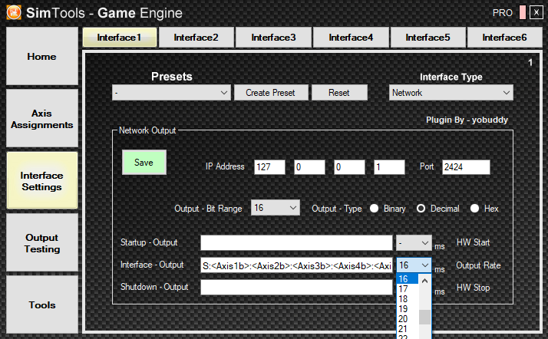Screen dimensions: 548x339
Task: Click the pink PRO indicator swatch
Action: 523,13
